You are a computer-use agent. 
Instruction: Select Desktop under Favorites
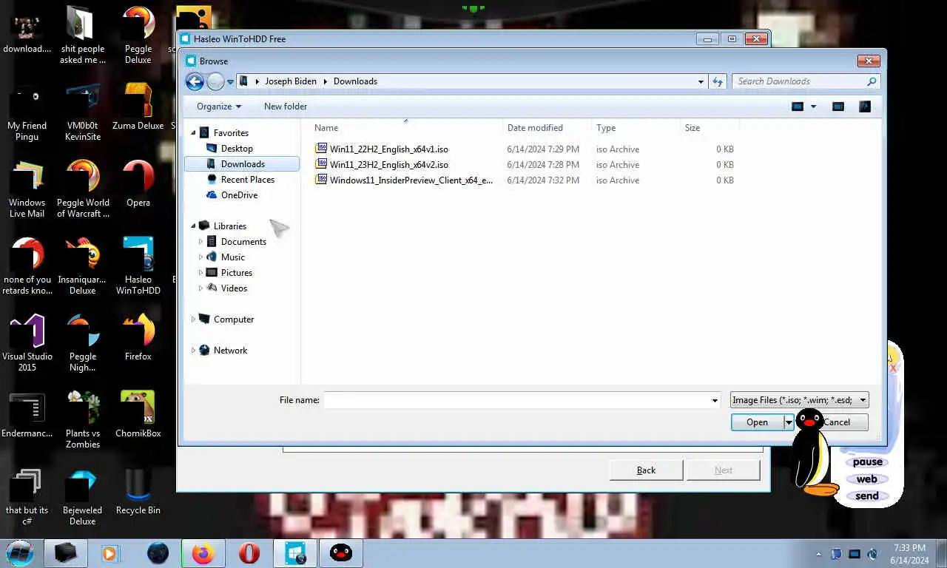[x=237, y=149]
